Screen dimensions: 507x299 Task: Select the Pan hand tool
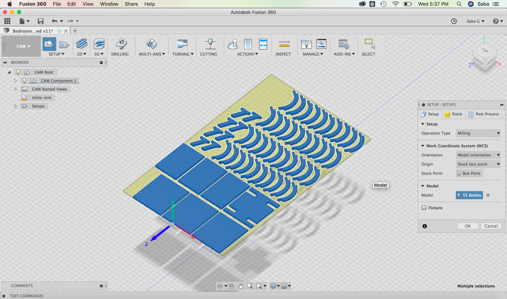tap(240, 286)
